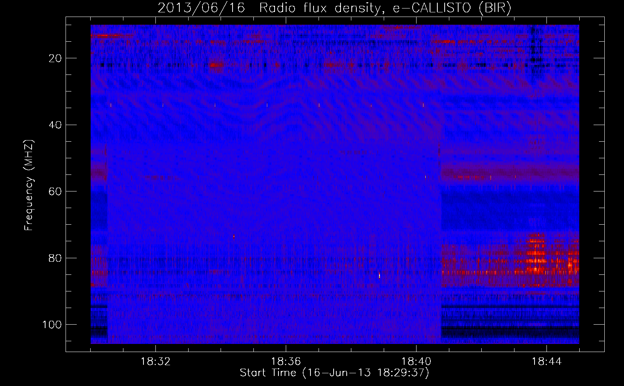Click the '80' frequency tick label
The width and height of the screenshot is (624, 386).
tap(55, 258)
